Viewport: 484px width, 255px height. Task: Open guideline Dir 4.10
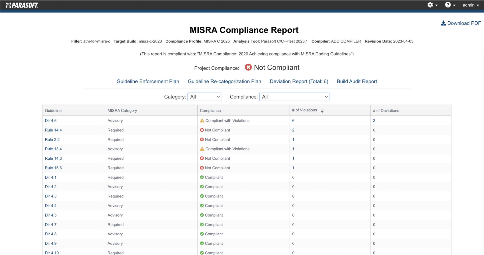[52, 253]
